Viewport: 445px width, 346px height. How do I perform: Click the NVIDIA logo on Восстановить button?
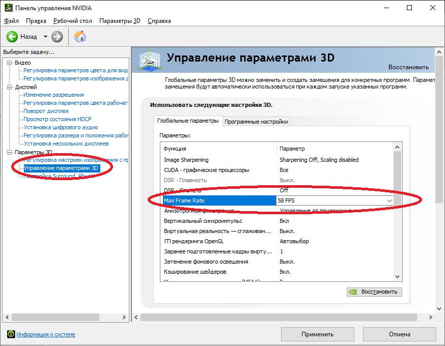click(353, 292)
